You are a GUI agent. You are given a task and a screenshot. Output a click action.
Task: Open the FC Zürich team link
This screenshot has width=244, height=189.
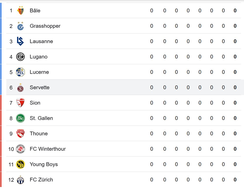pos(41,180)
